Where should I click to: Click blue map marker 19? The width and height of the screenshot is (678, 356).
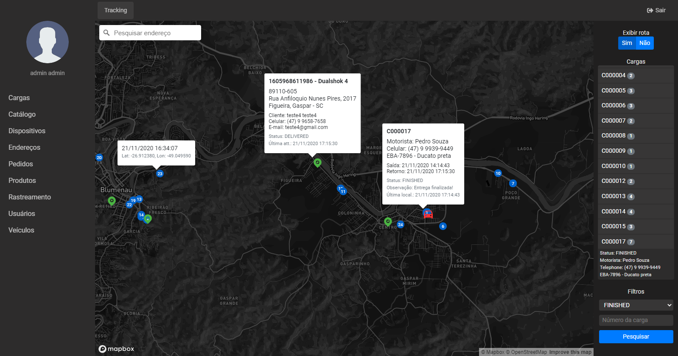133,201
